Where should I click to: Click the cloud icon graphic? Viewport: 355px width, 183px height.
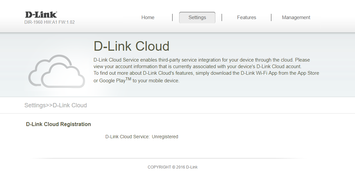[57, 71]
